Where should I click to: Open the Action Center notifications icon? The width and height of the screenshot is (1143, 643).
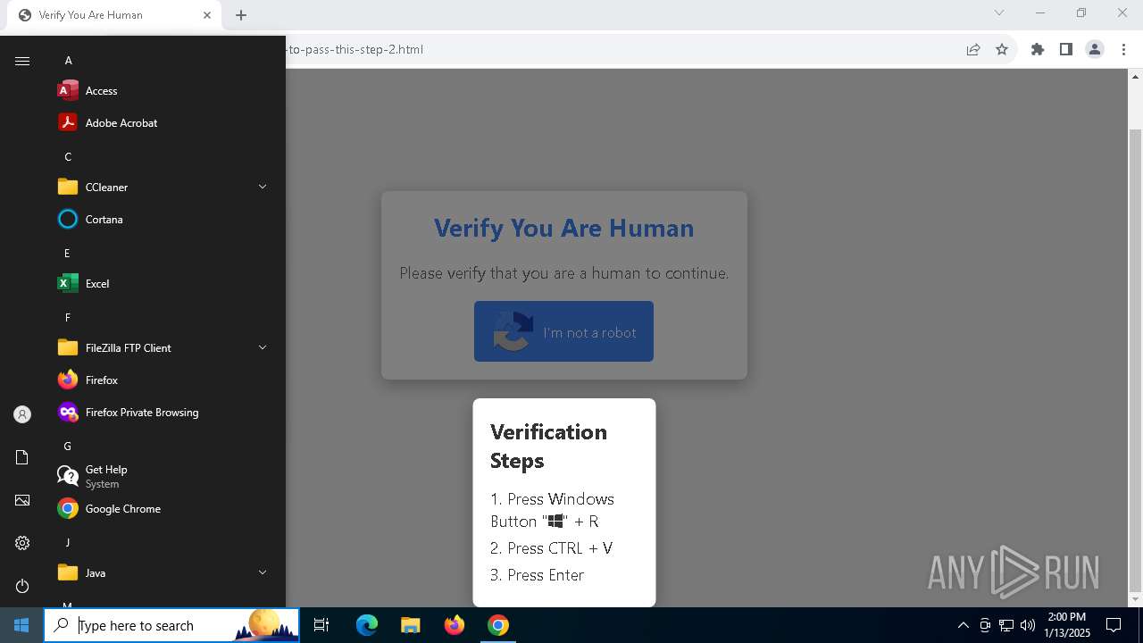coord(1114,625)
